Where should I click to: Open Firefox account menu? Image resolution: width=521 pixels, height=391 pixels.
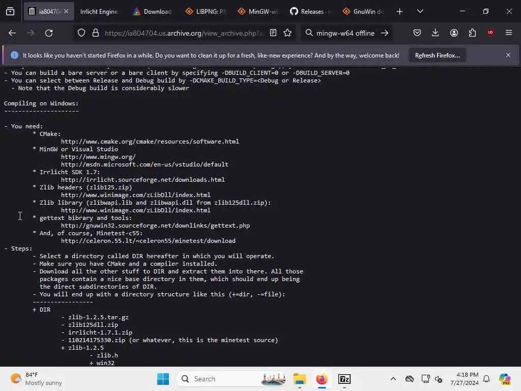454,33
